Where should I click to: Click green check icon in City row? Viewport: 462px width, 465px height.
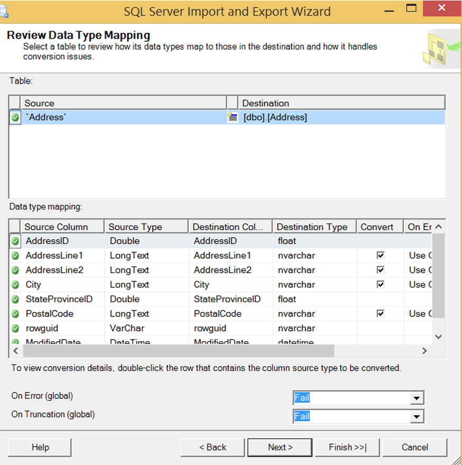click(x=15, y=285)
